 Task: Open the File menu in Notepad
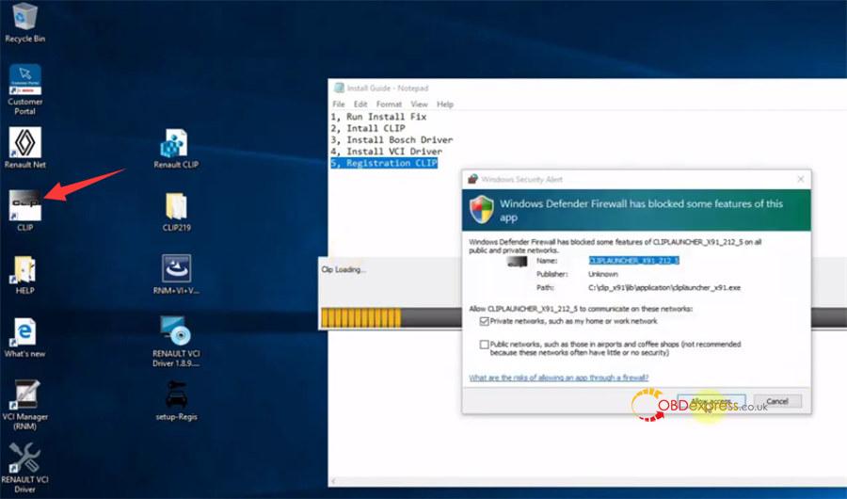[339, 104]
